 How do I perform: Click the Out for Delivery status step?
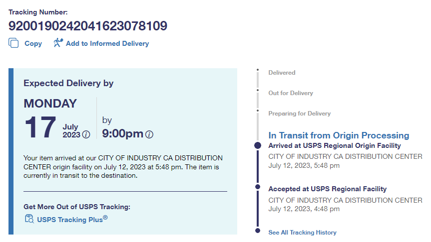291,93
